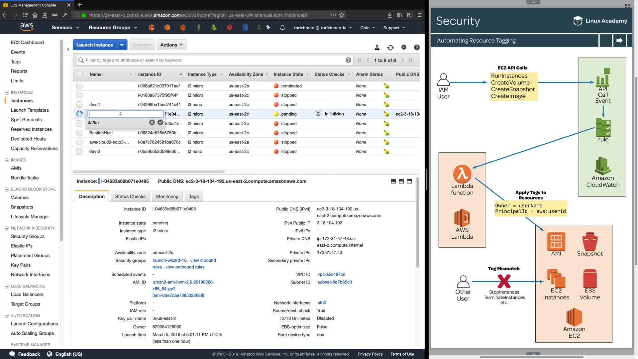Open the Tags tab

194,196
